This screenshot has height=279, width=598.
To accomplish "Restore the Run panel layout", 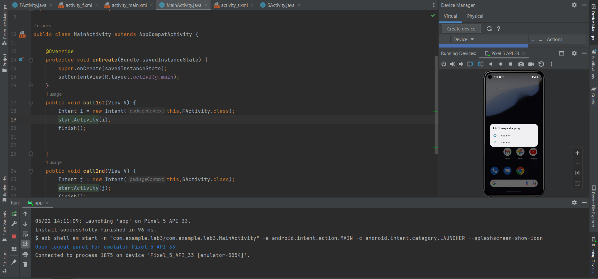I will 14,249.
